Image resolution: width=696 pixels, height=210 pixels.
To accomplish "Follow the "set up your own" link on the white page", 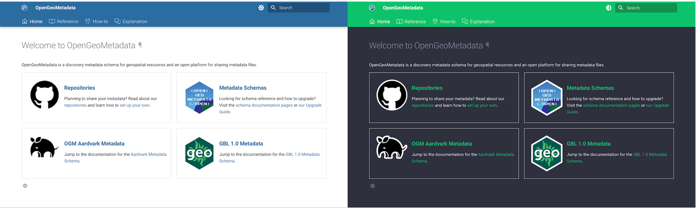I will [135, 105].
